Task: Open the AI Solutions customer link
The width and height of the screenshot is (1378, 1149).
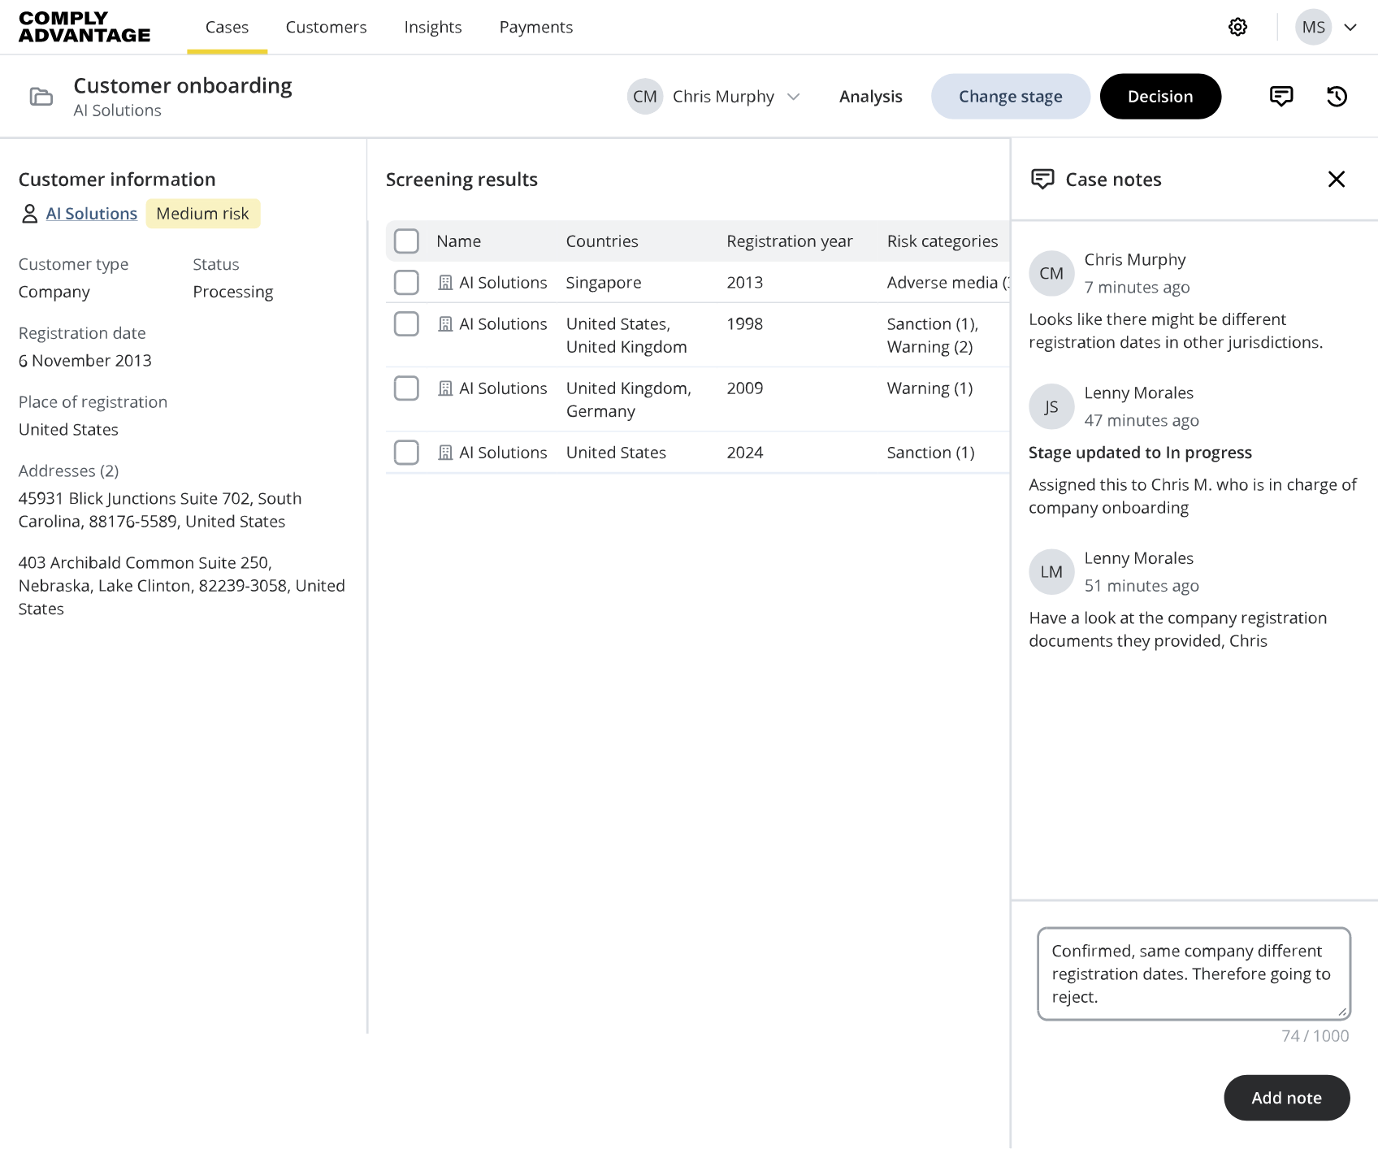Action: [91, 214]
